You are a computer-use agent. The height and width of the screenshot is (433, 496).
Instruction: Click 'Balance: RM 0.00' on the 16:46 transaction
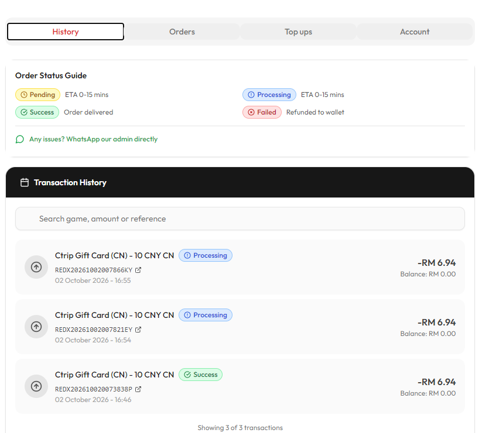click(x=428, y=393)
